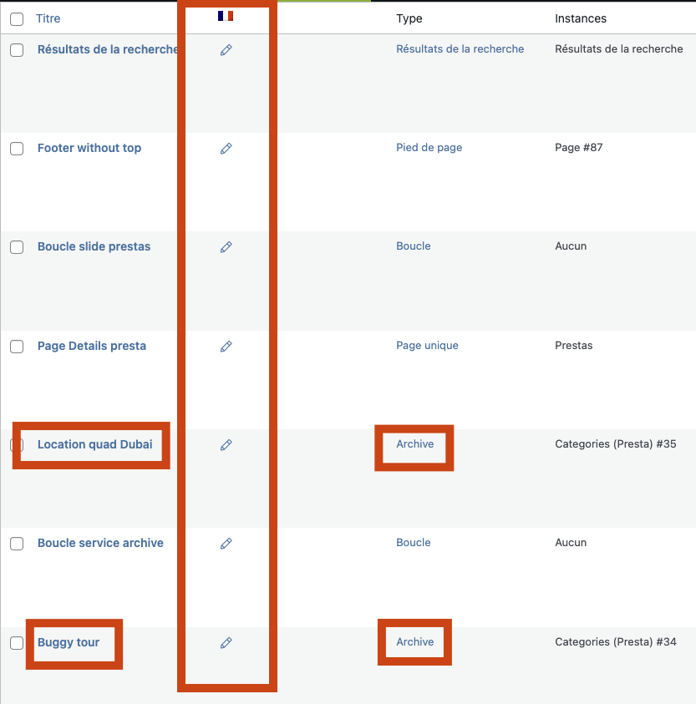Tick the Page Details presta checkbox
The height and width of the screenshot is (704, 696).
17,347
